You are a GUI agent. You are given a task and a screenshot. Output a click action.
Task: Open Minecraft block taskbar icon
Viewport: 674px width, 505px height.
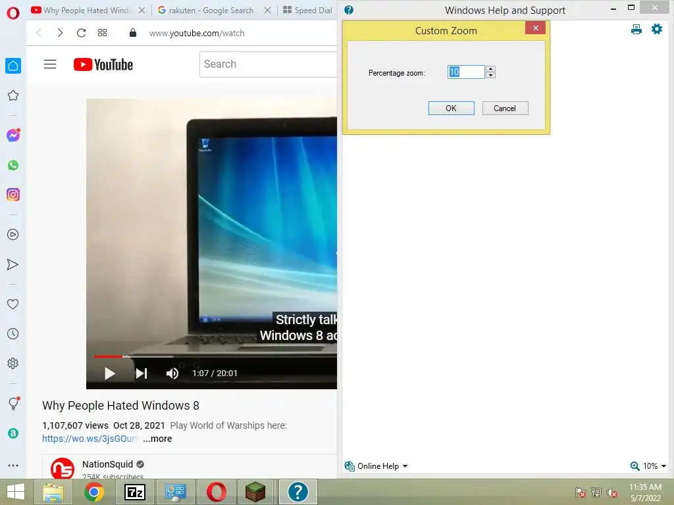coord(255,492)
